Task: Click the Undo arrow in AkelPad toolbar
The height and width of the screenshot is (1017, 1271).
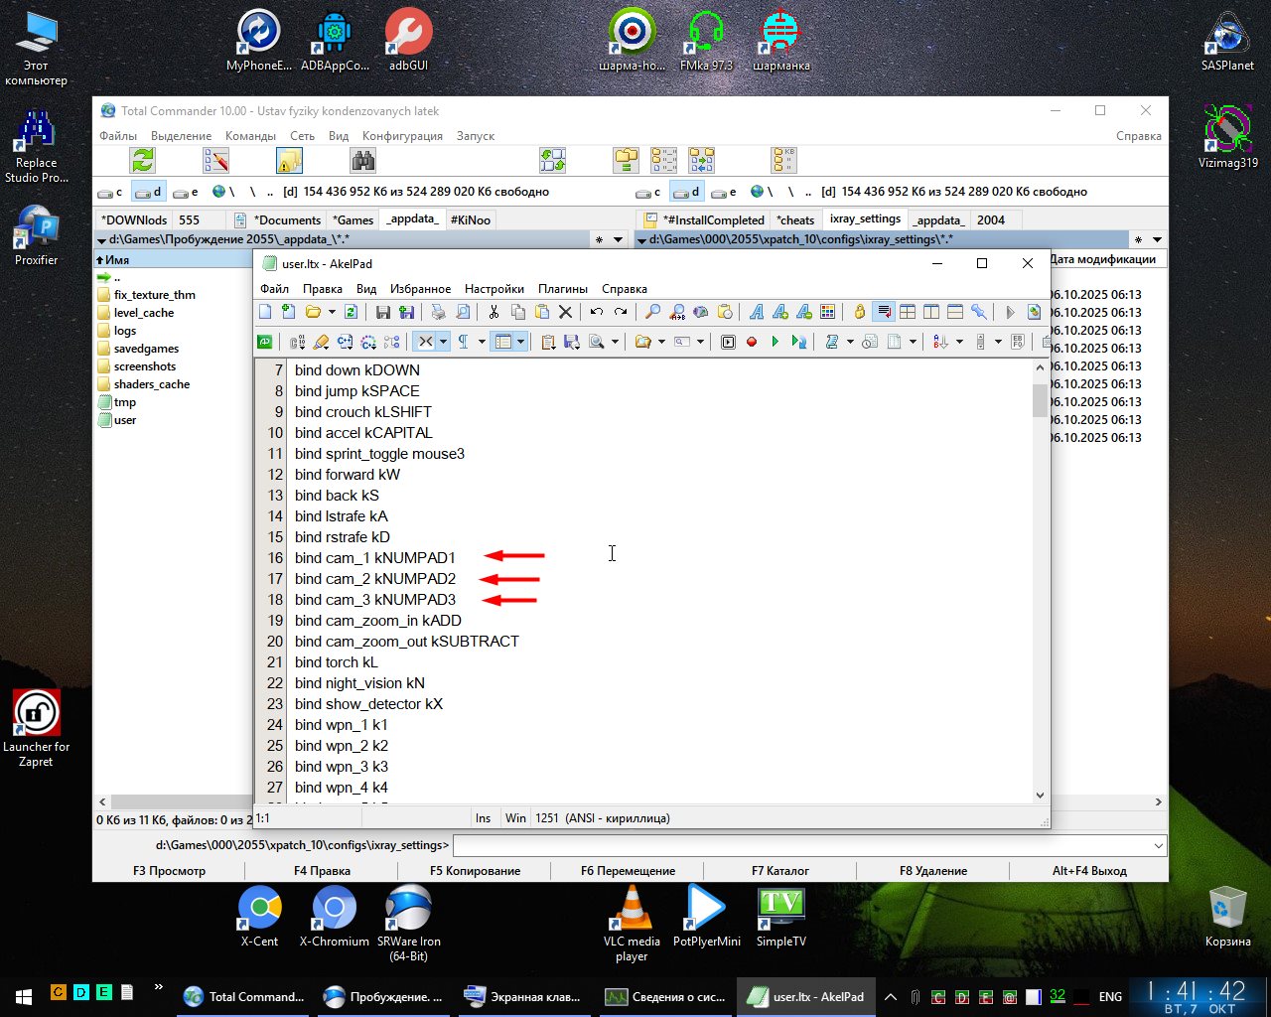Action: tap(596, 312)
